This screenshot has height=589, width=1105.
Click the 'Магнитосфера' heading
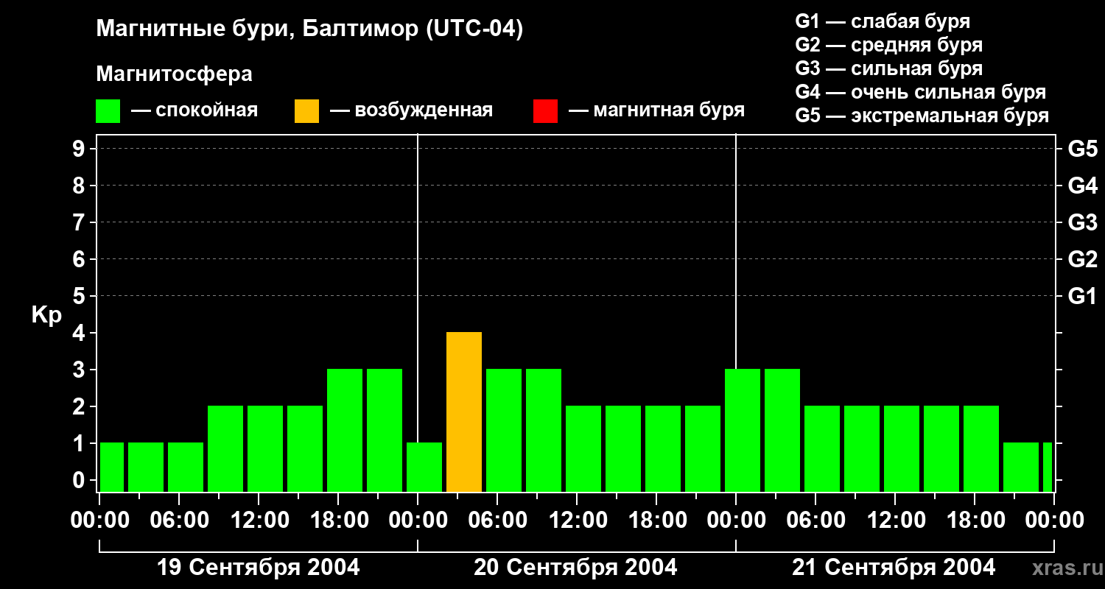(x=174, y=74)
